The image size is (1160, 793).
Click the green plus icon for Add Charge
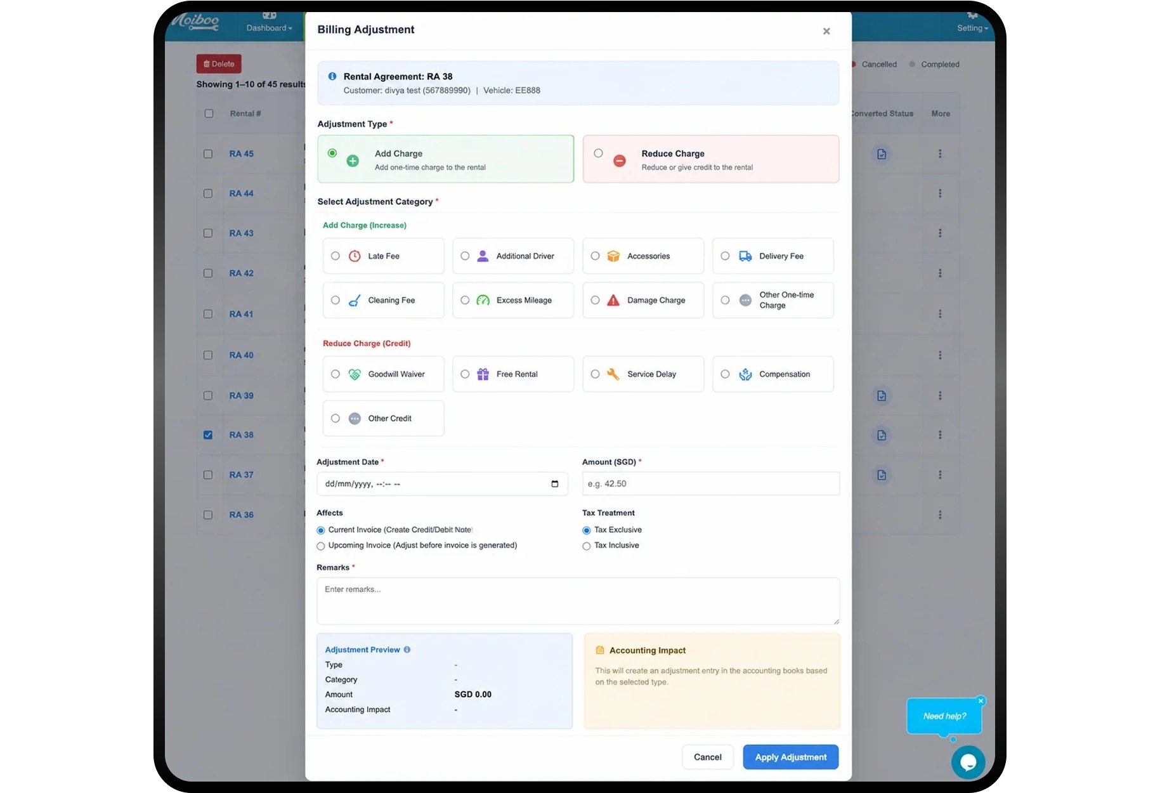click(x=353, y=161)
